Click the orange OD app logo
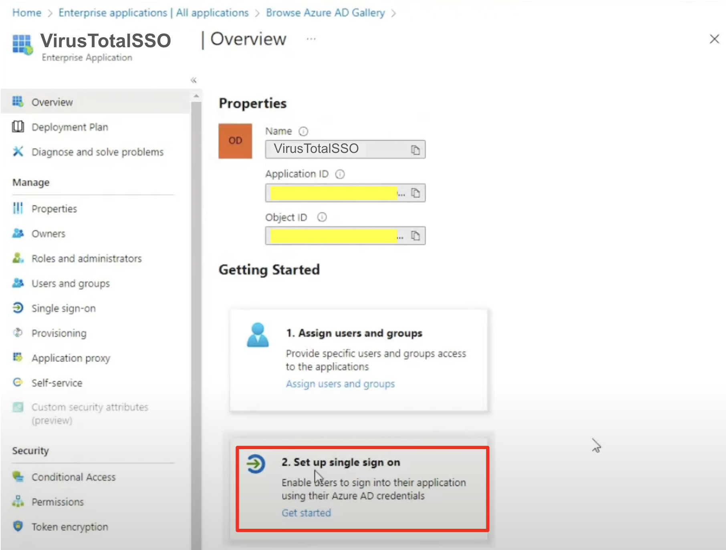Viewport: 726px width, 550px height. click(x=235, y=141)
